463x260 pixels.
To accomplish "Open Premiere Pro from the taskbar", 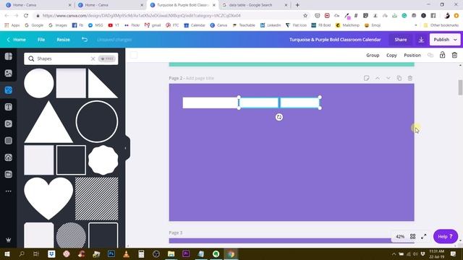I will tap(186, 253).
